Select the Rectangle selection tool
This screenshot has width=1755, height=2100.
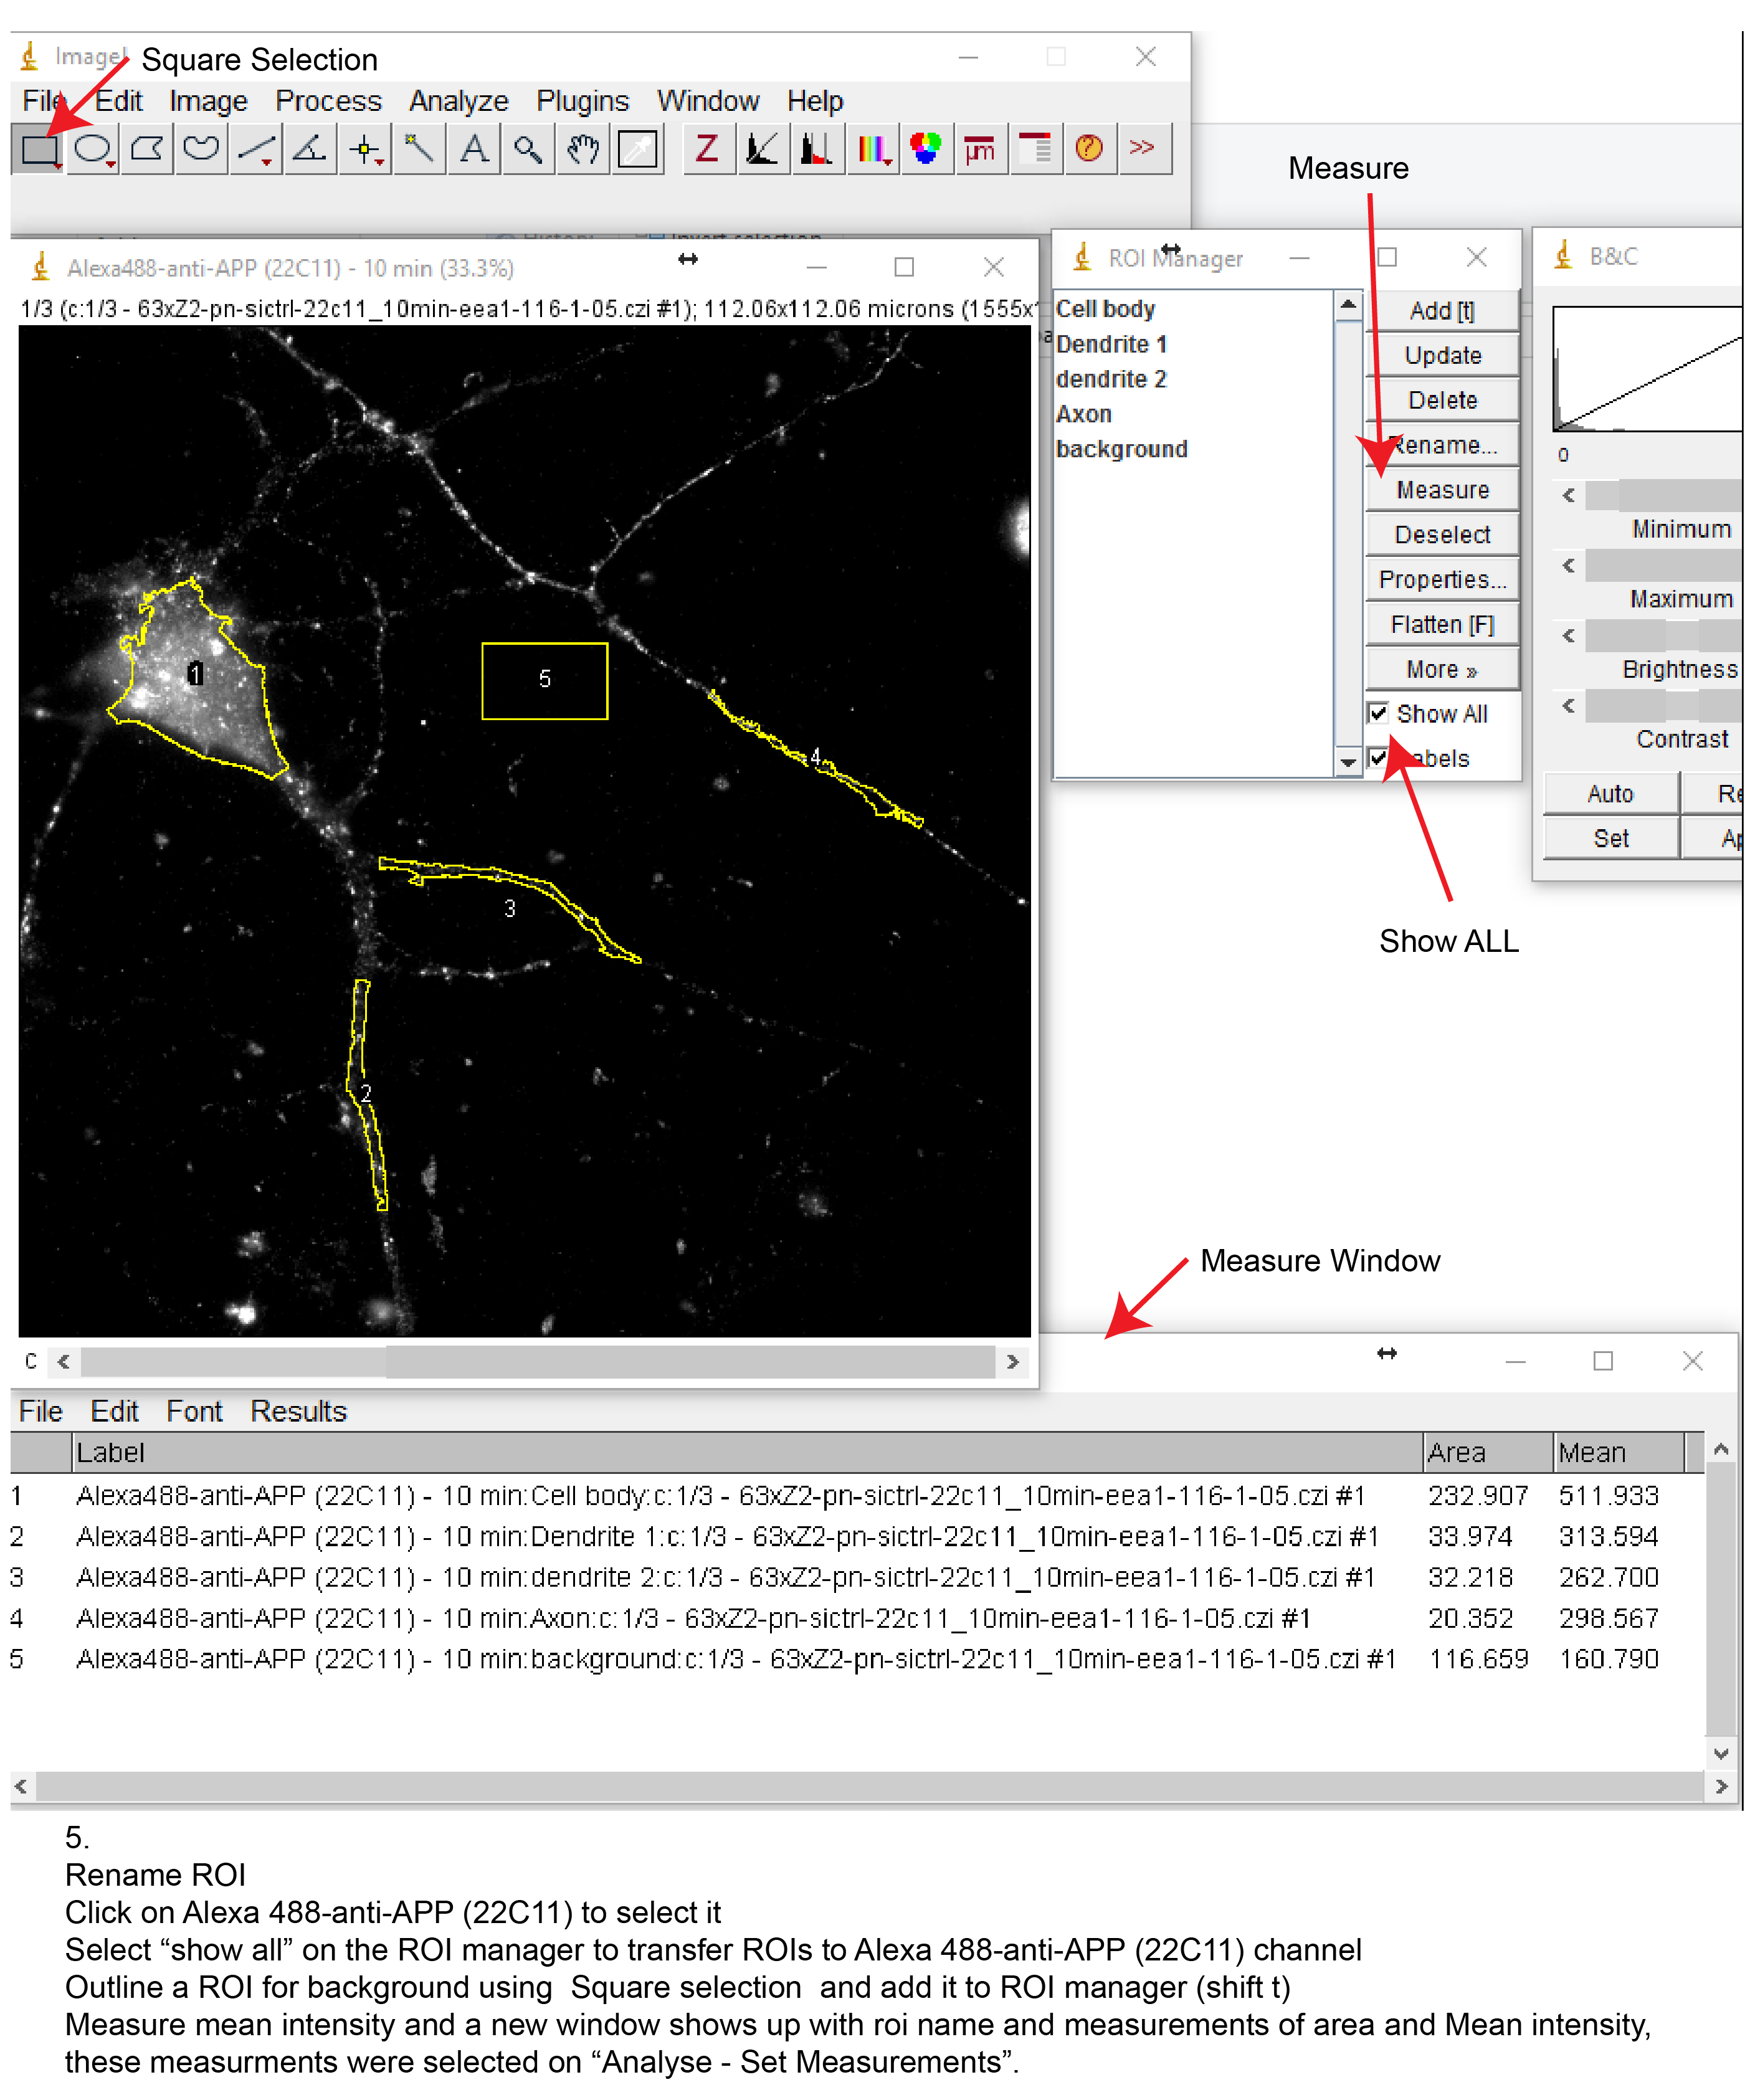(39, 150)
